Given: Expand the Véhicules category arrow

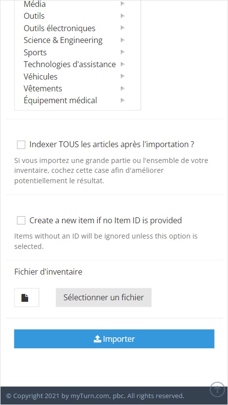Looking at the screenshot, I should tap(123, 76).
